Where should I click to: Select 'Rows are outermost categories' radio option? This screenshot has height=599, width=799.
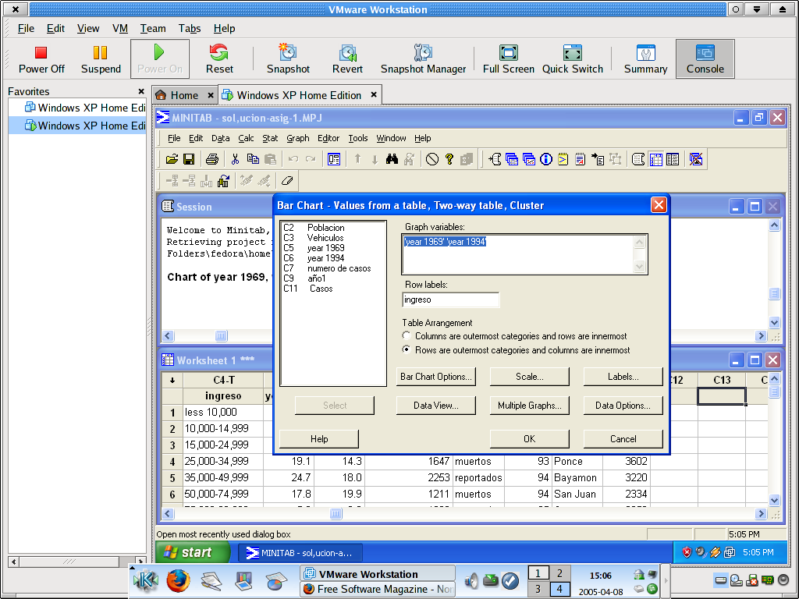406,349
